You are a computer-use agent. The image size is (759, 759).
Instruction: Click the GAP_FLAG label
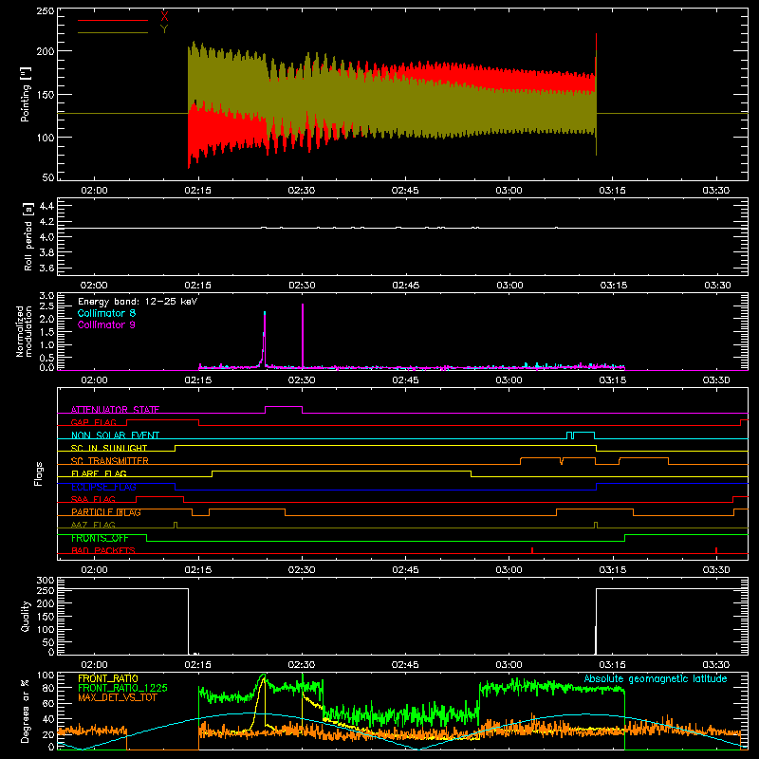click(94, 422)
